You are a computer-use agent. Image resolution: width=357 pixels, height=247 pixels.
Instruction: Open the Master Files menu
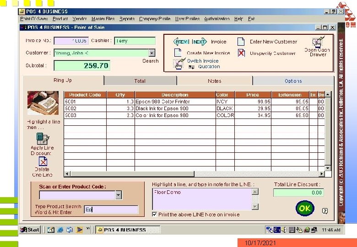[x=103, y=19]
